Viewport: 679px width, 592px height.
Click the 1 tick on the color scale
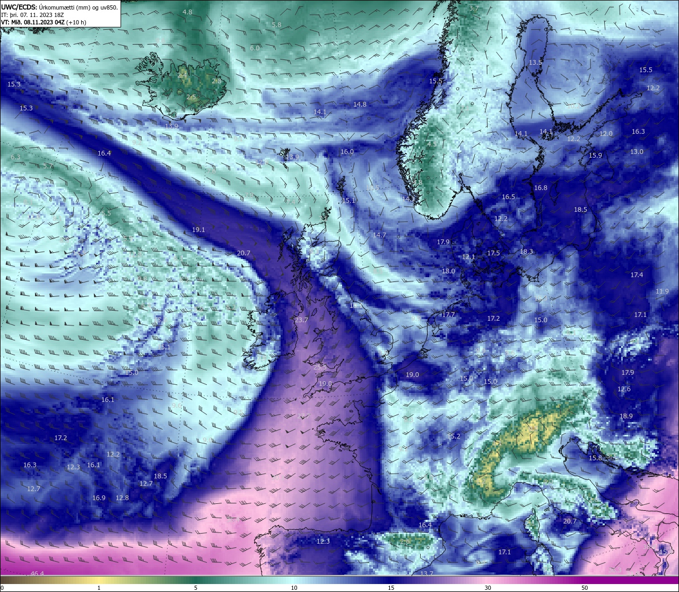coord(99,588)
